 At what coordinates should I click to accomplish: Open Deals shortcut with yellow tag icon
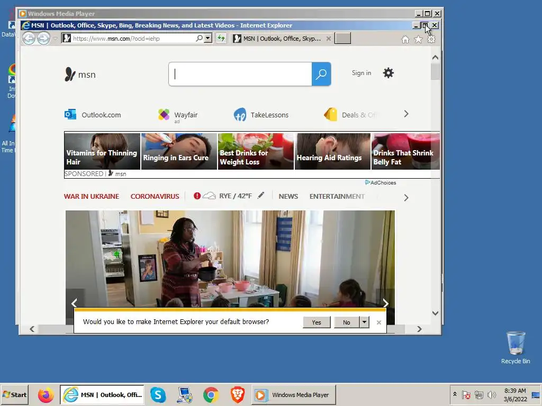click(x=350, y=115)
